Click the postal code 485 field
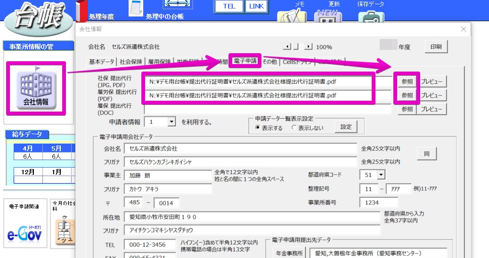Screen dimensions: 489x258 [x=133, y=202]
